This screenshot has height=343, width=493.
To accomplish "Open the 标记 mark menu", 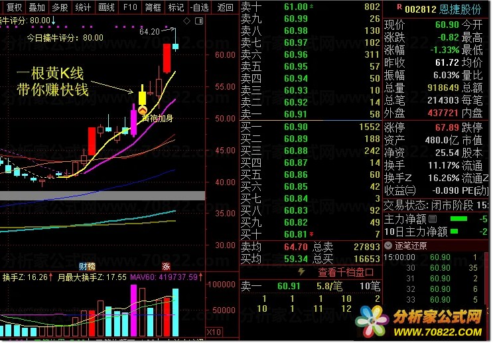I will tap(176, 7).
